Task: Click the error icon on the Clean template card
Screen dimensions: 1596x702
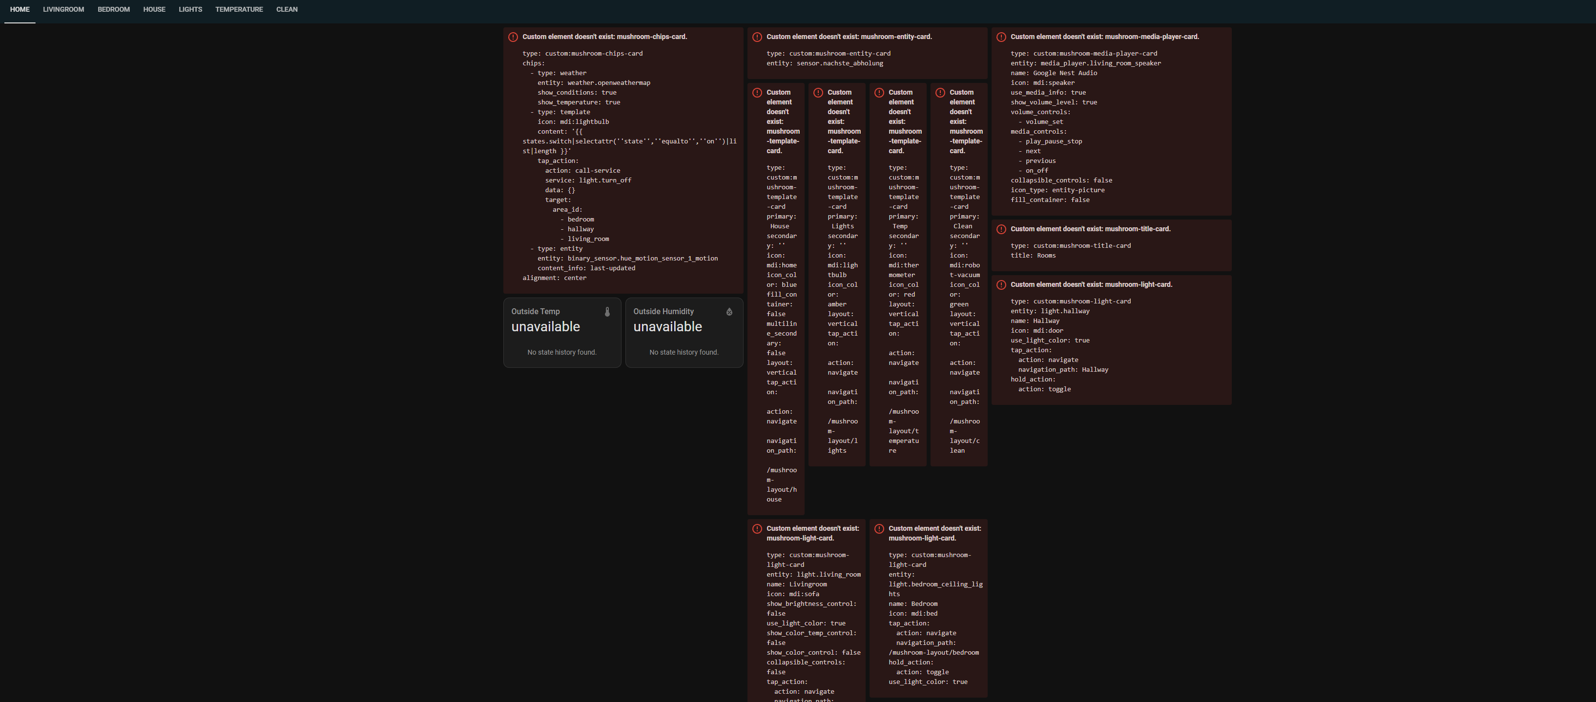Action: [940, 93]
